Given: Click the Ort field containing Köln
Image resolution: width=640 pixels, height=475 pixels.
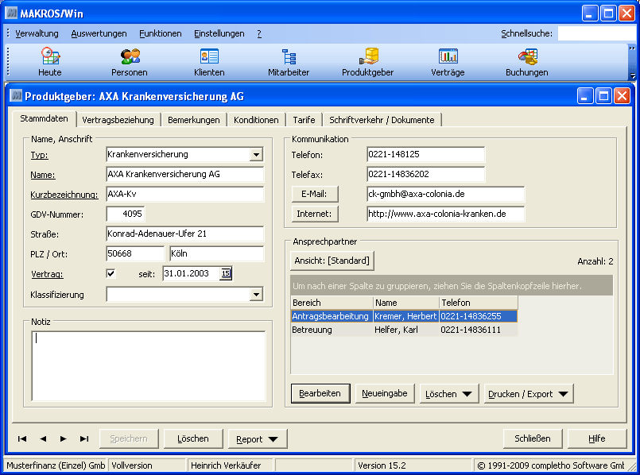Looking at the screenshot, I should [x=217, y=253].
